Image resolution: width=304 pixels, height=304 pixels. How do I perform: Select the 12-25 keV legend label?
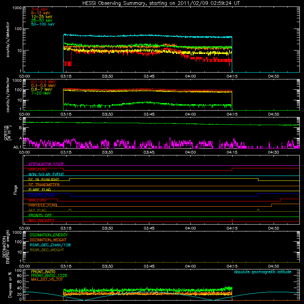(x=42, y=17)
